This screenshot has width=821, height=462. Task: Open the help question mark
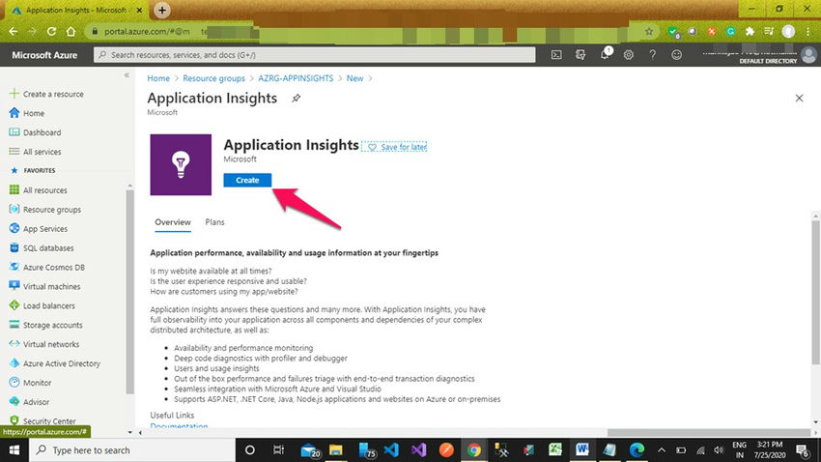click(652, 54)
